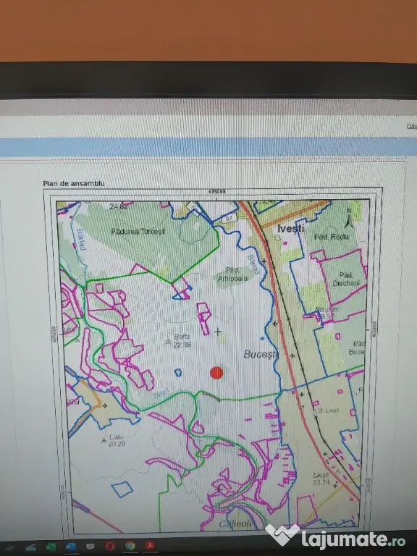This screenshot has height=556, width=417.
Task: Switch to Word in the taskbar
Action: [70, 547]
